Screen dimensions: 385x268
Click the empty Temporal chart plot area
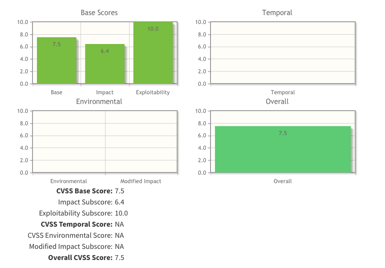pos(283,52)
